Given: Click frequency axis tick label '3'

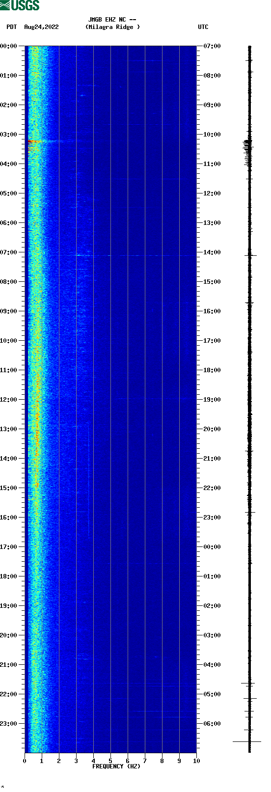Looking at the screenshot, I should click(x=76, y=761).
